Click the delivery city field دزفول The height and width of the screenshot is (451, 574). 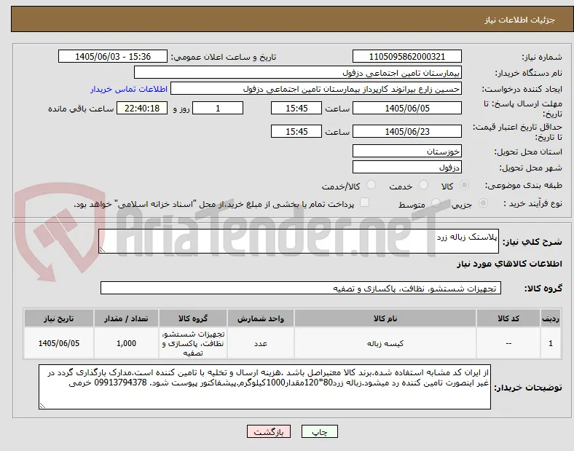[407, 168]
